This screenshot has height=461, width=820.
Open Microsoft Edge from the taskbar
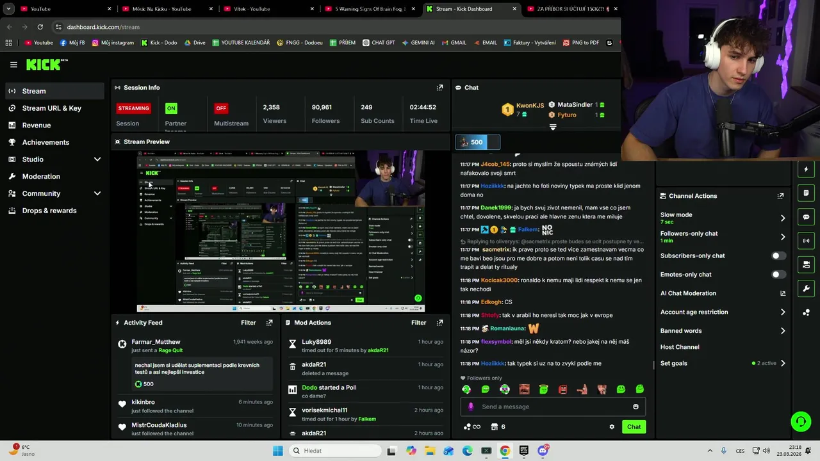point(468,451)
